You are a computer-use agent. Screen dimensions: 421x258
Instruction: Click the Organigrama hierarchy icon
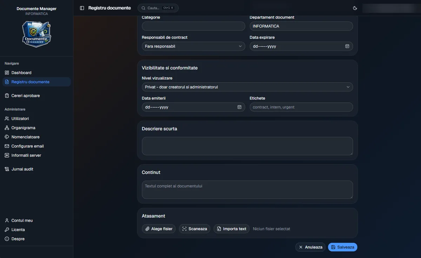point(7,128)
